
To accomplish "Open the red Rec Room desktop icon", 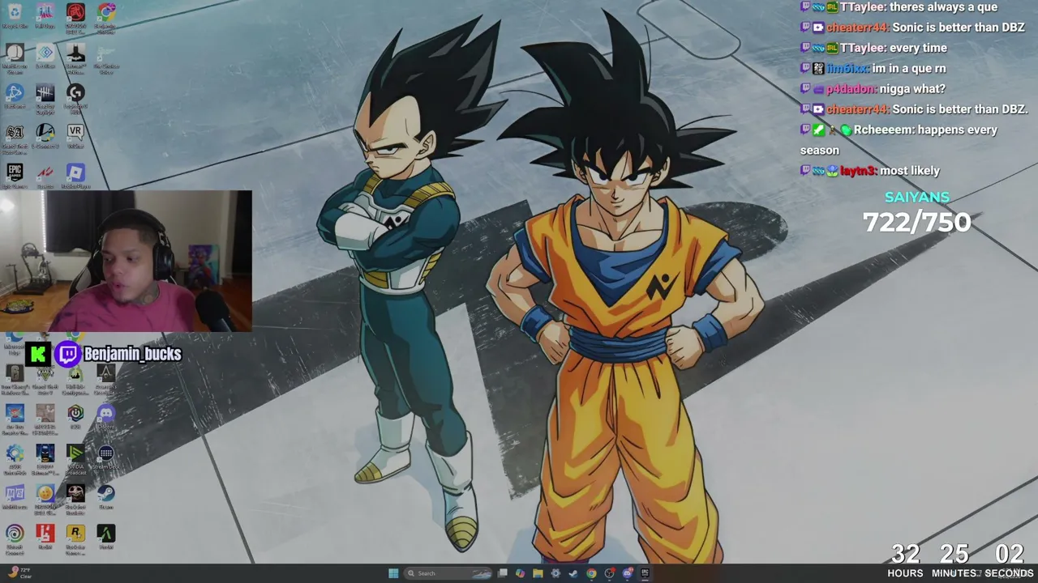I will tap(45, 536).
